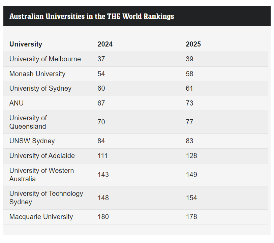Click Melbourne's 2025 rank '39'
274x243 pixels.
point(189,59)
